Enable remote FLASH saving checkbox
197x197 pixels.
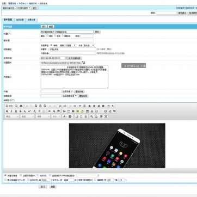[51, 175]
